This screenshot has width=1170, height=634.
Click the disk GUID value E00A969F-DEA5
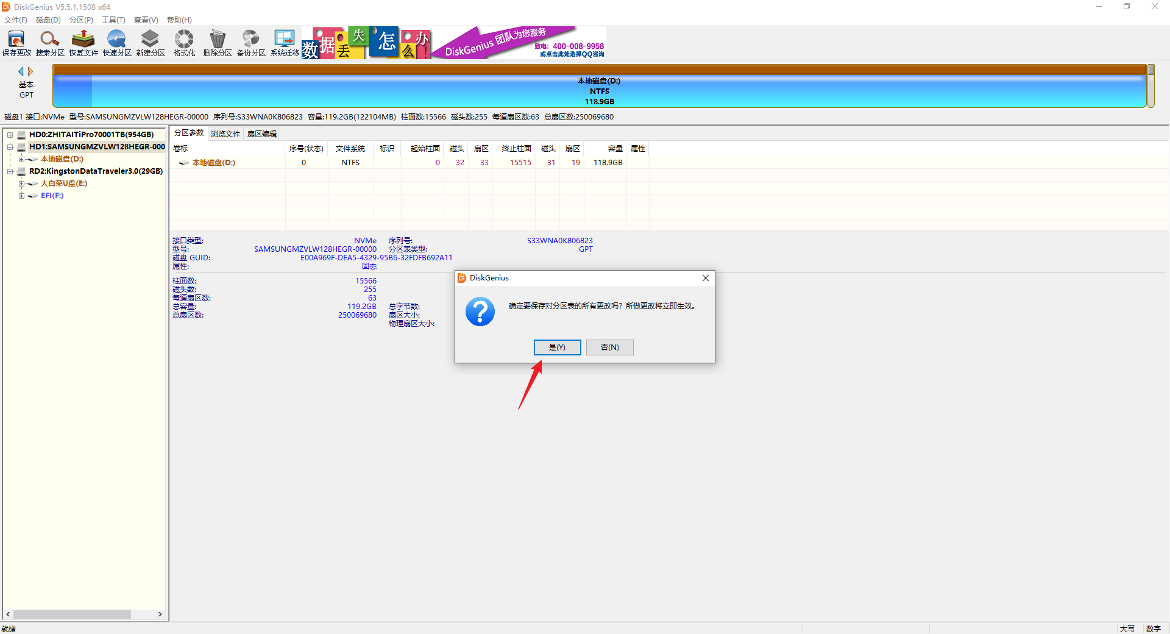click(x=376, y=258)
